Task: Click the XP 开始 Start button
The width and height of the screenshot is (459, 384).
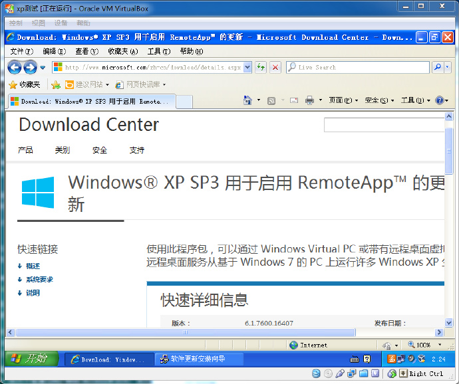Action: pos(32,359)
